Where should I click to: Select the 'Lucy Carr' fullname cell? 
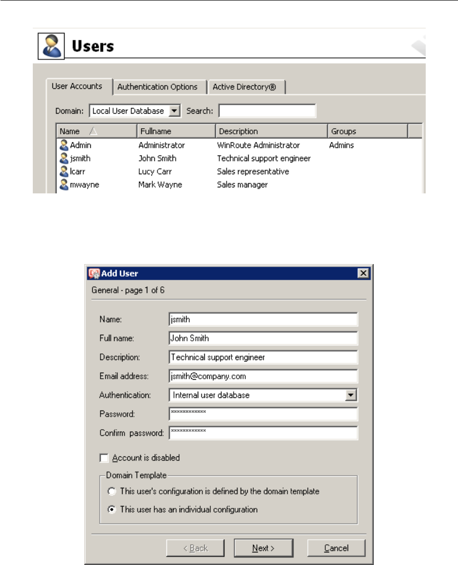click(x=155, y=172)
